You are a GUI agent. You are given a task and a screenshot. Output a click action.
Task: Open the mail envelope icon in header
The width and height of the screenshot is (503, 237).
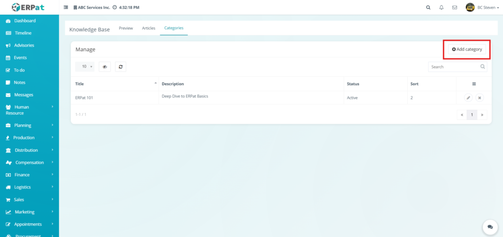(454, 7)
